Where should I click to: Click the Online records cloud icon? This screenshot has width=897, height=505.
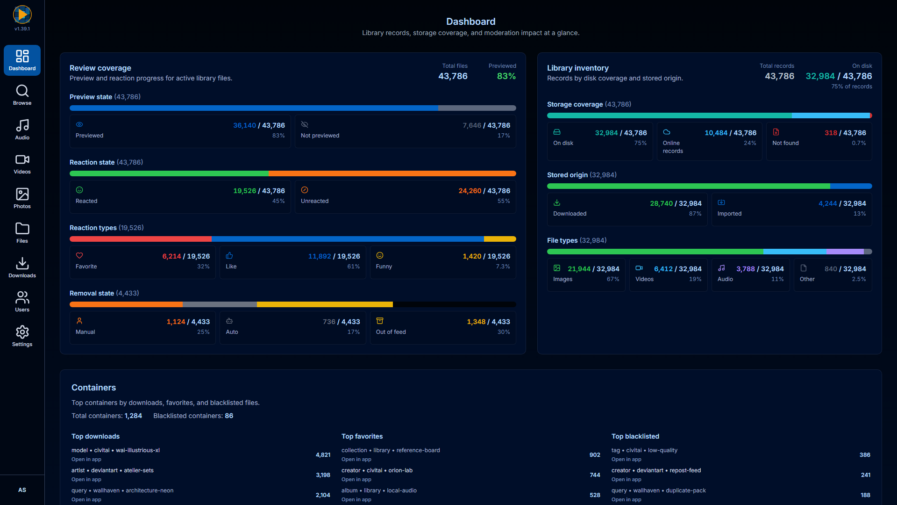pyautogui.click(x=667, y=132)
